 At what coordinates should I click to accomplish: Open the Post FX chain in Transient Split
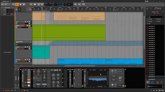click(114, 80)
